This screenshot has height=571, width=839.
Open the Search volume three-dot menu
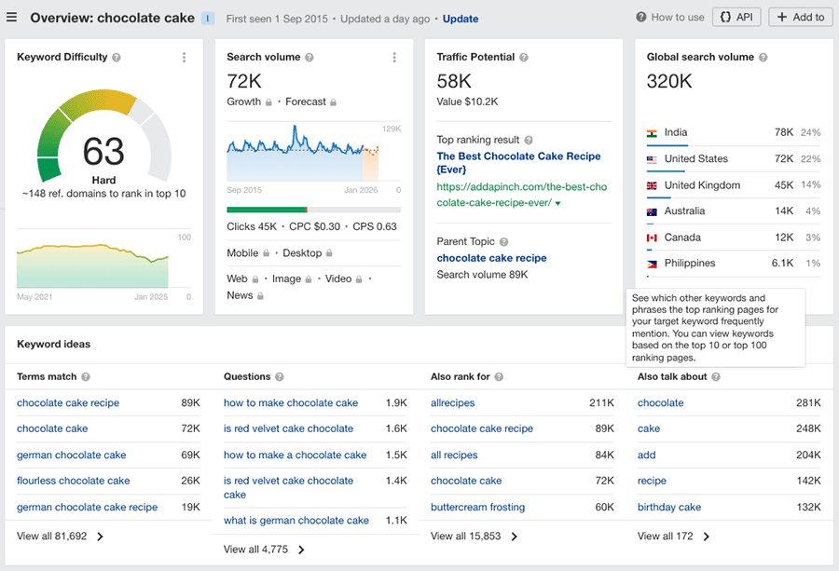coord(394,57)
